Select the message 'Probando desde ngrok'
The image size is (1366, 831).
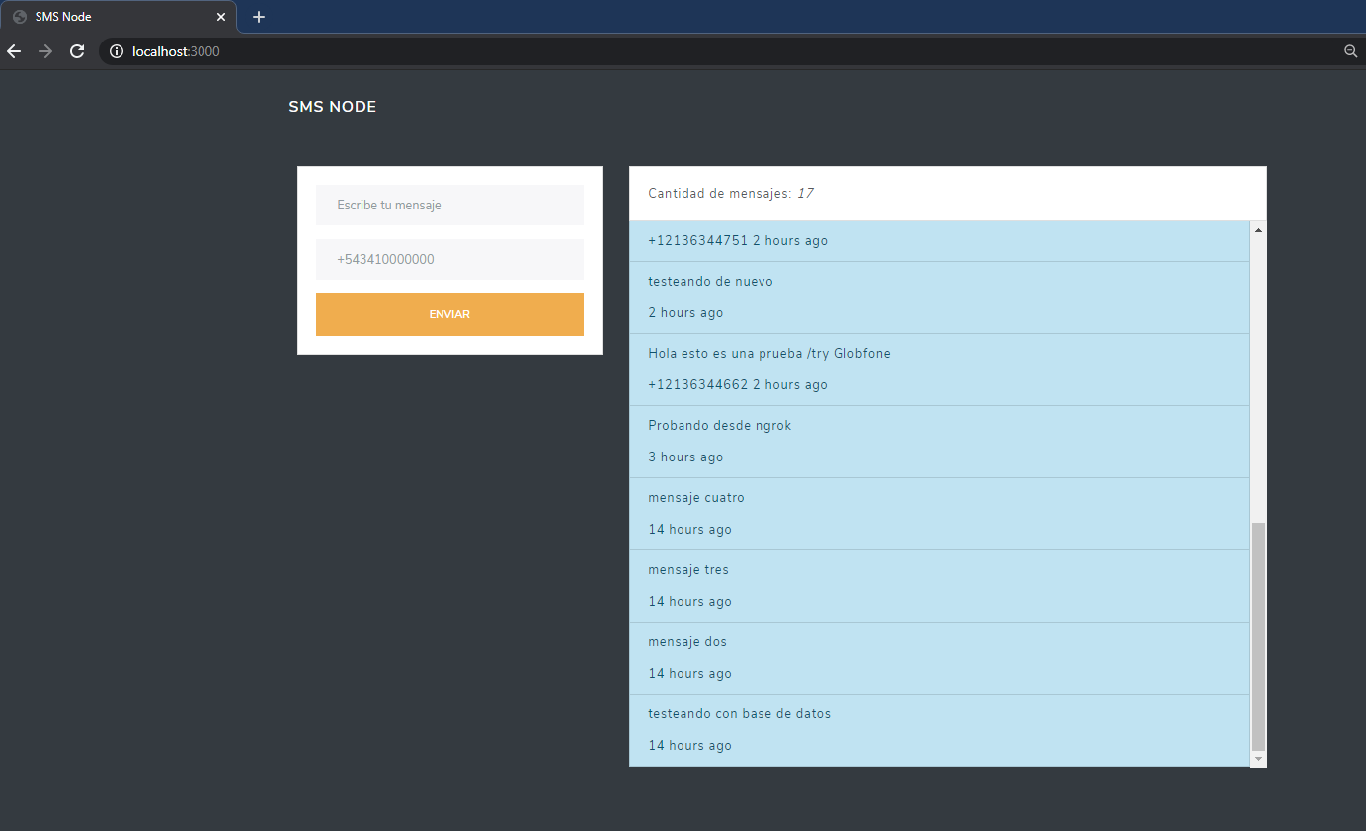point(719,425)
